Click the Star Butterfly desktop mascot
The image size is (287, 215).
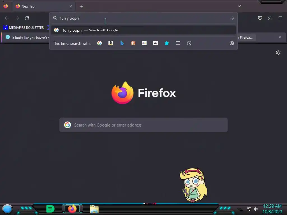pyautogui.click(x=193, y=185)
